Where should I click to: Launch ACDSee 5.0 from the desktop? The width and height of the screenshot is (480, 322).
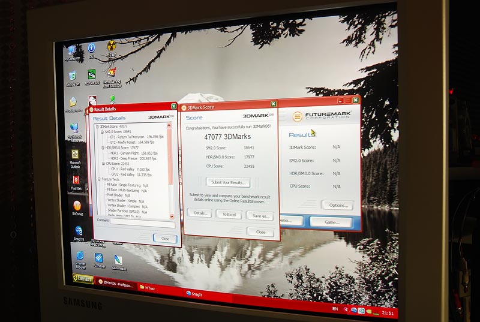92,76
